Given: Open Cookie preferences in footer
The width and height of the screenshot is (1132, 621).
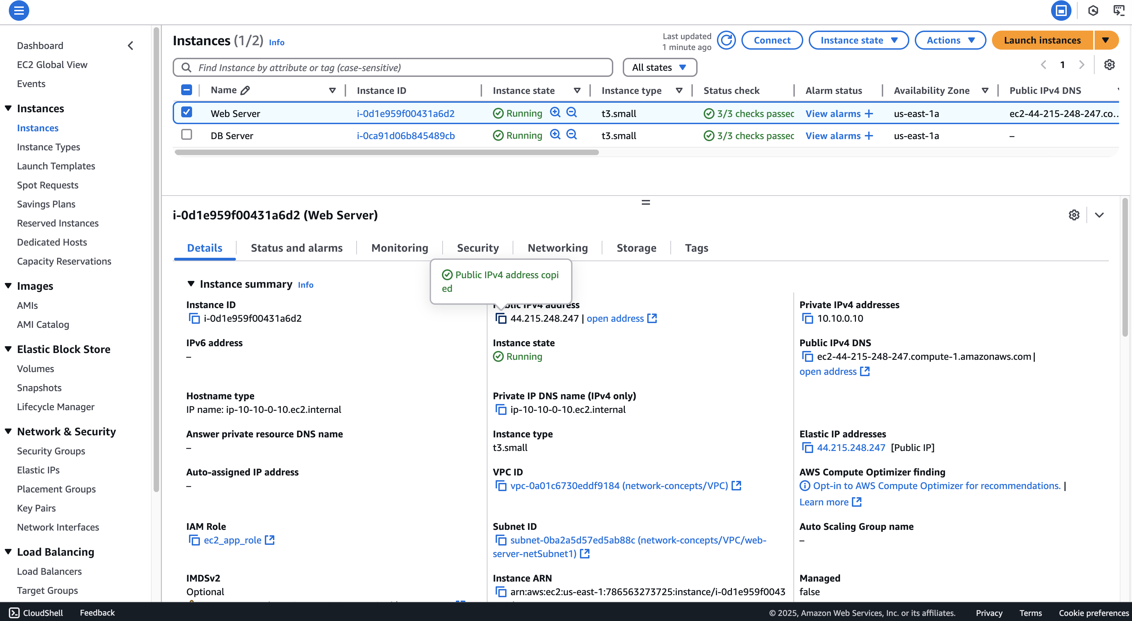Looking at the screenshot, I should pos(1094,612).
